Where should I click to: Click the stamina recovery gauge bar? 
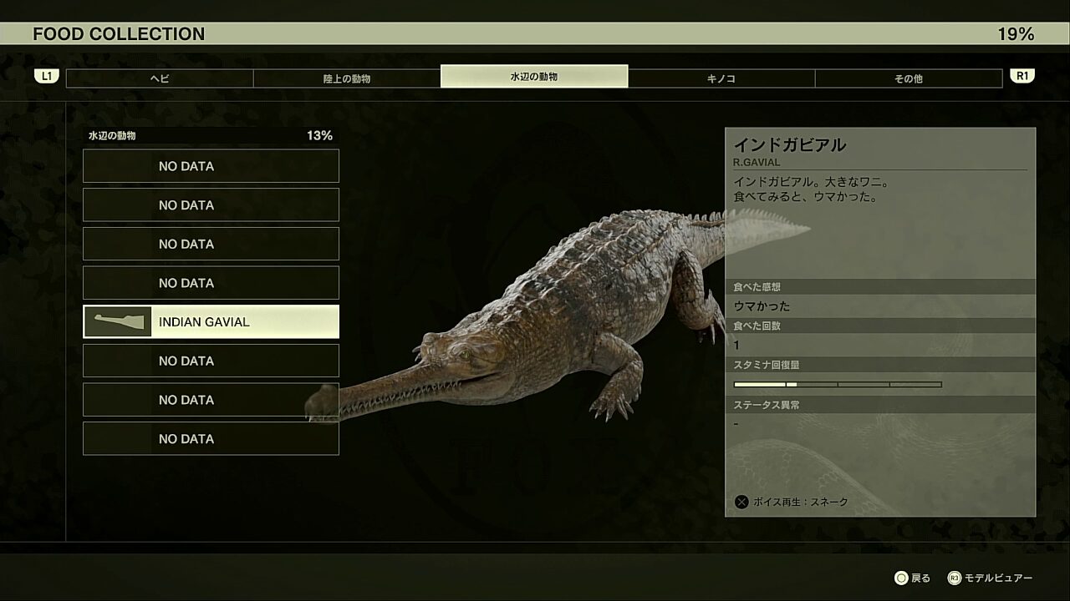[838, 385]
